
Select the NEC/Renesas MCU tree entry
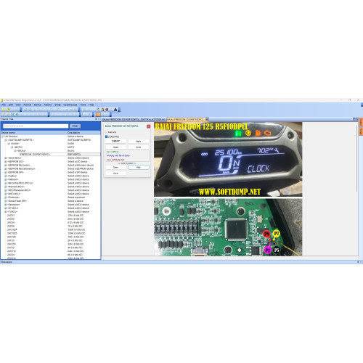[19, 190]
